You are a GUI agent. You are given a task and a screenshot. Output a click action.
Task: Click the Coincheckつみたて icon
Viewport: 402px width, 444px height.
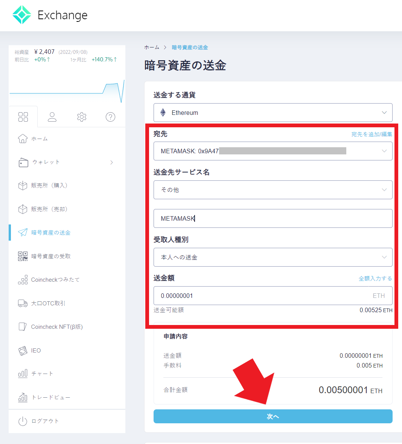(23, 280)
